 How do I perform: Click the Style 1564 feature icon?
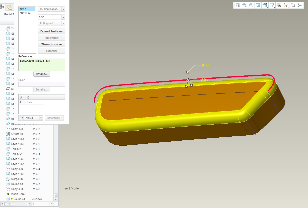coord(8,139)
